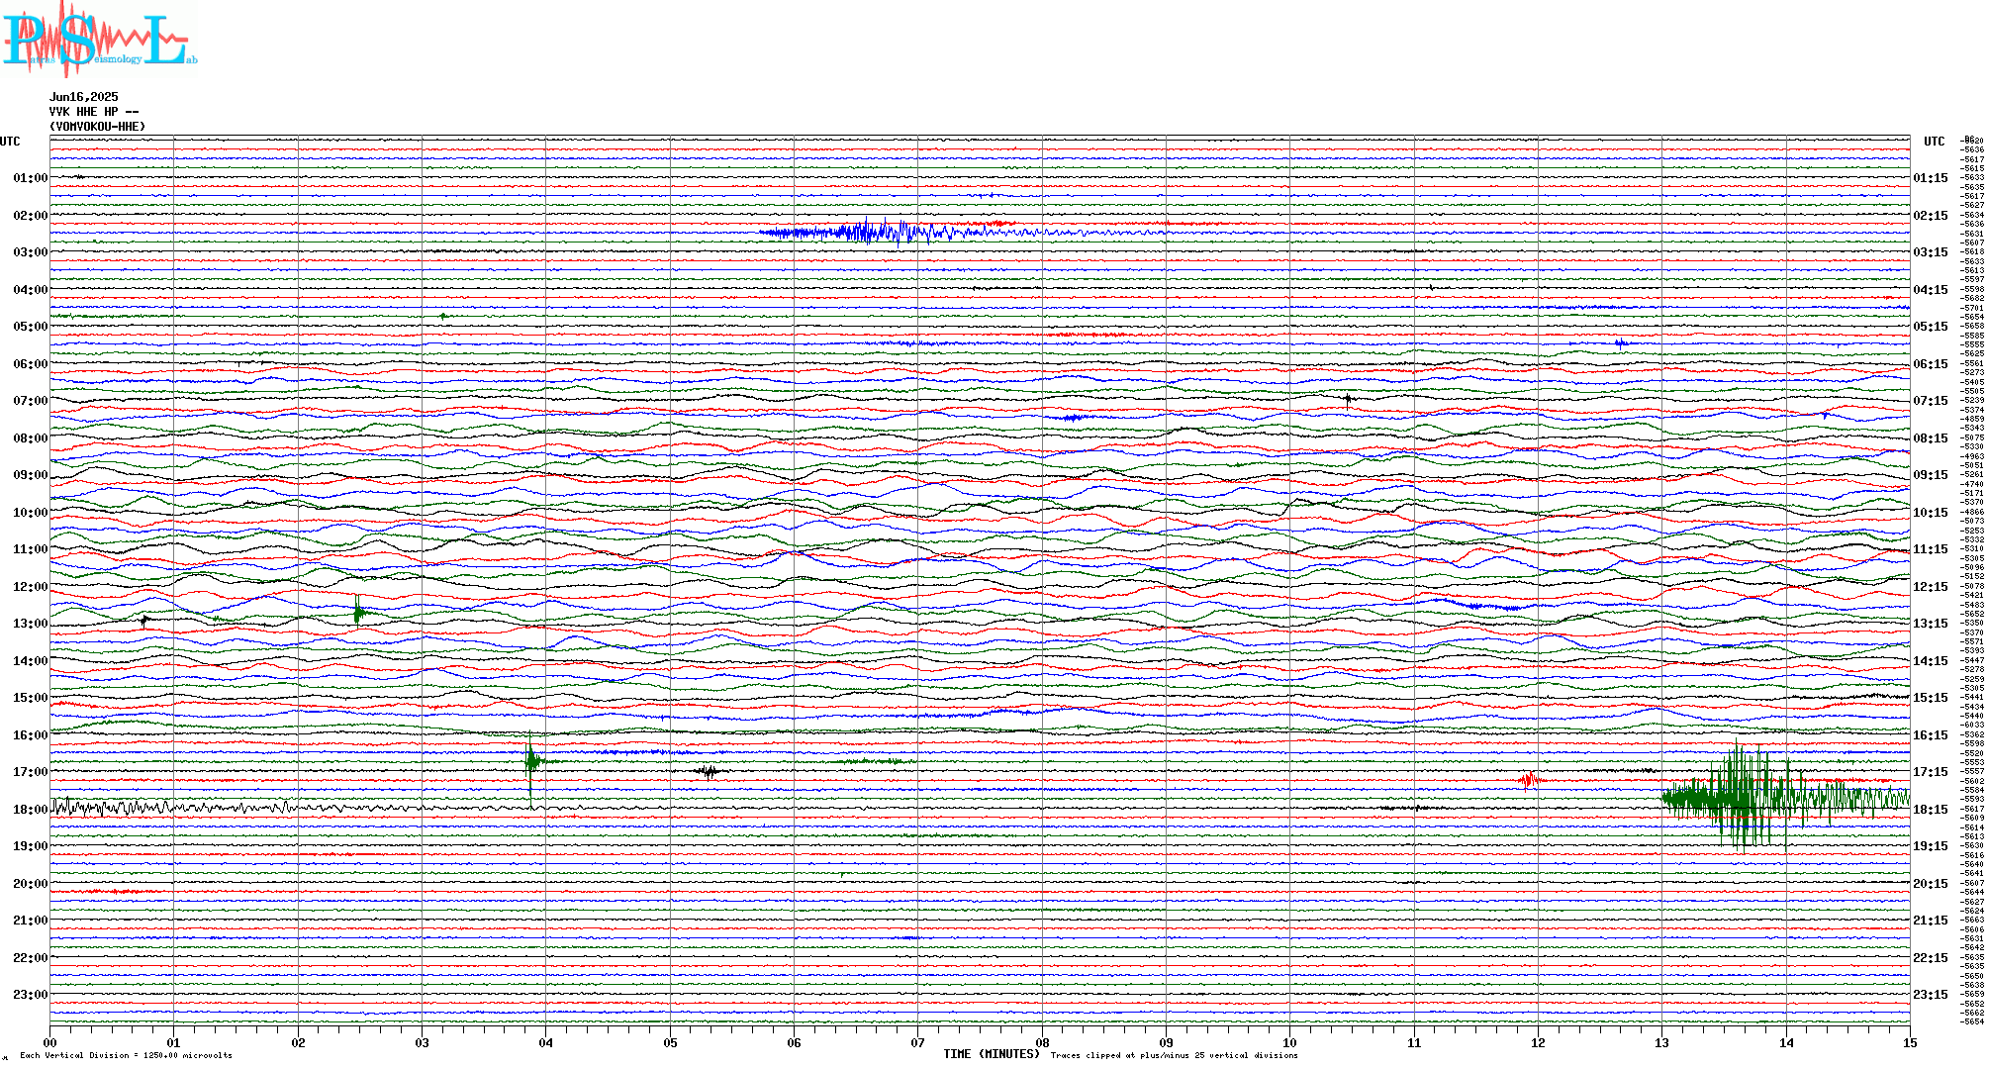Click minute tick 15 on bottom axis

click(1909, 1042)
